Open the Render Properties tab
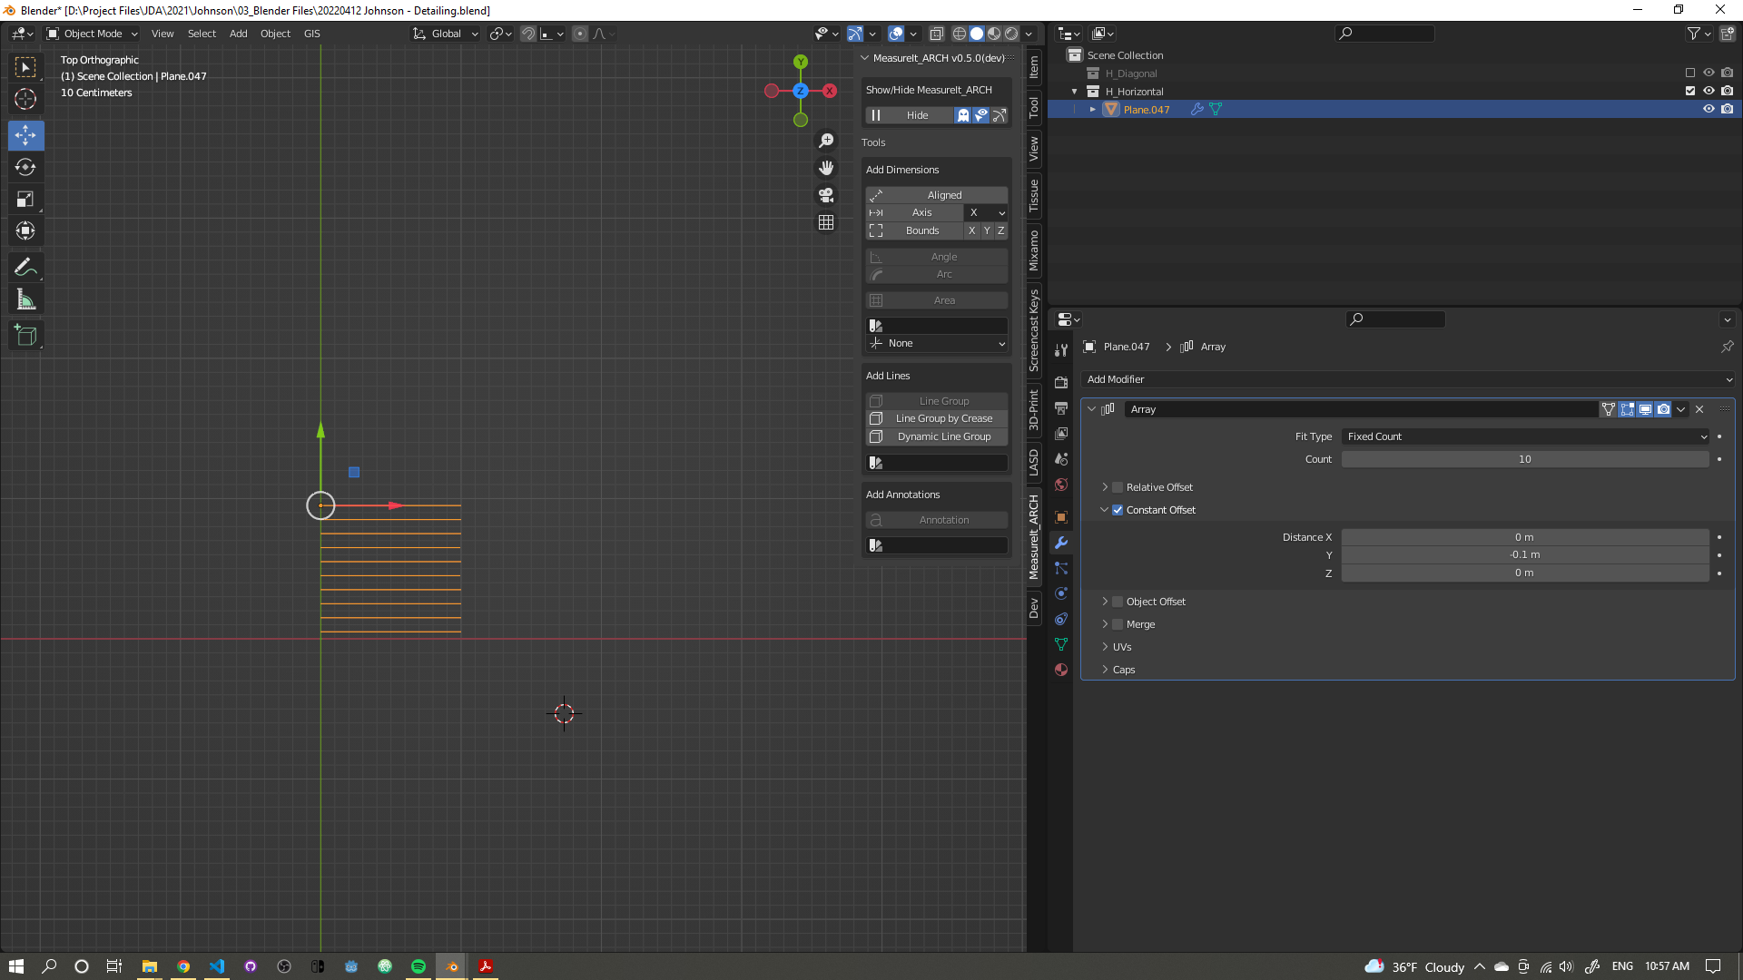The image size is (1743, 980). tap(1060, 382)
